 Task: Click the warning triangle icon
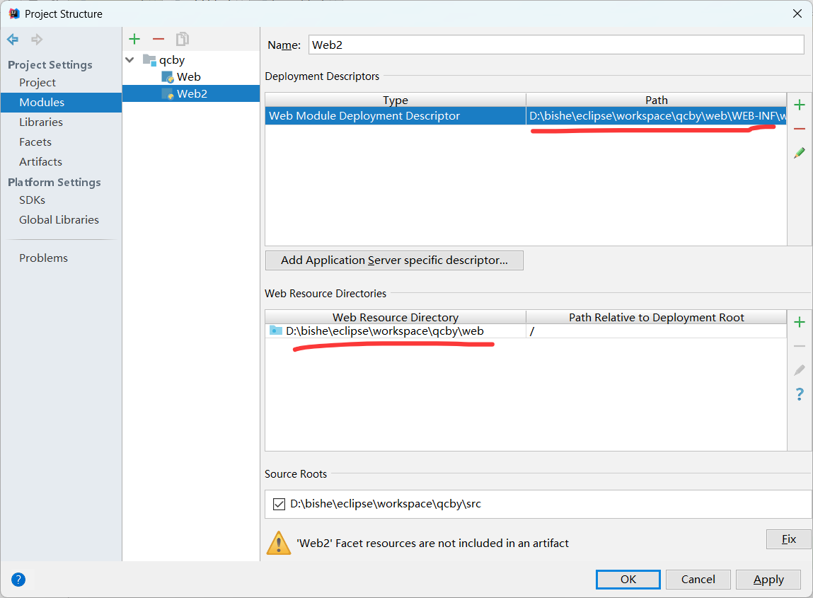[x=279, y=543]
